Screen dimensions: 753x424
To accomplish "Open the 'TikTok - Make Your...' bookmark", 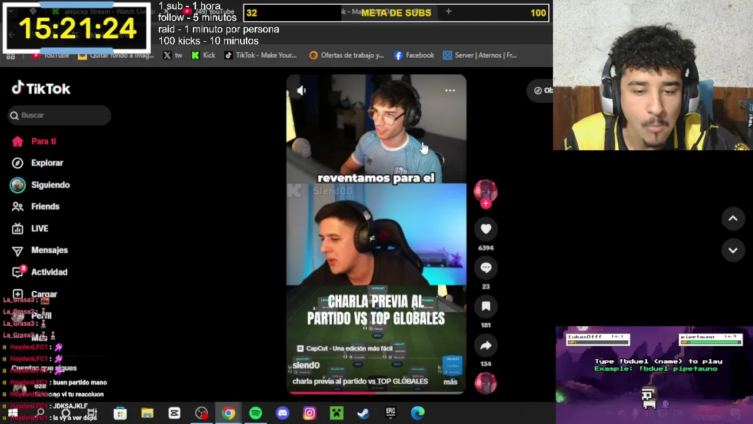I will pos(261,55).
